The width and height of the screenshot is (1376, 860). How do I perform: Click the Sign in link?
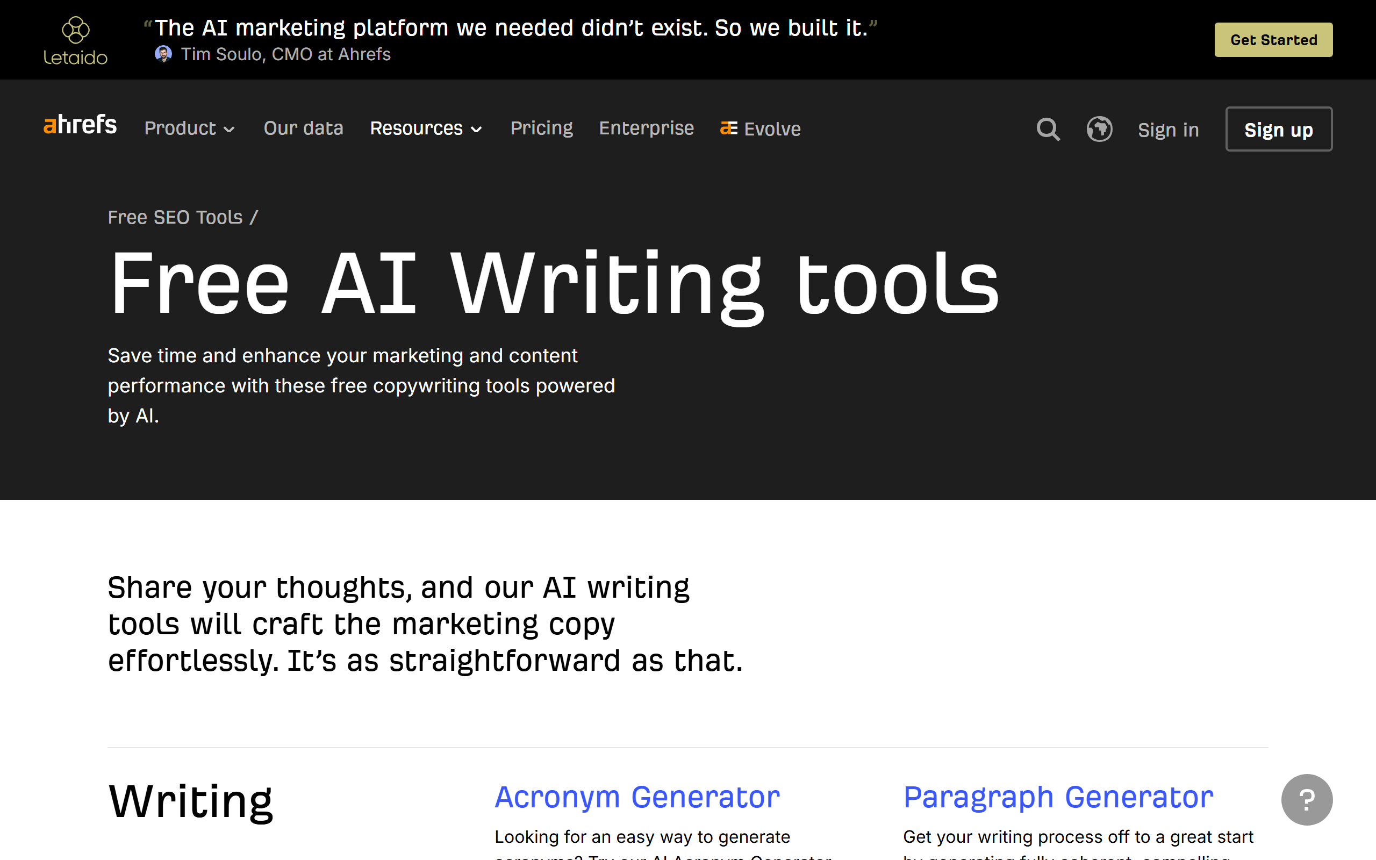[x=1168, y=130]
